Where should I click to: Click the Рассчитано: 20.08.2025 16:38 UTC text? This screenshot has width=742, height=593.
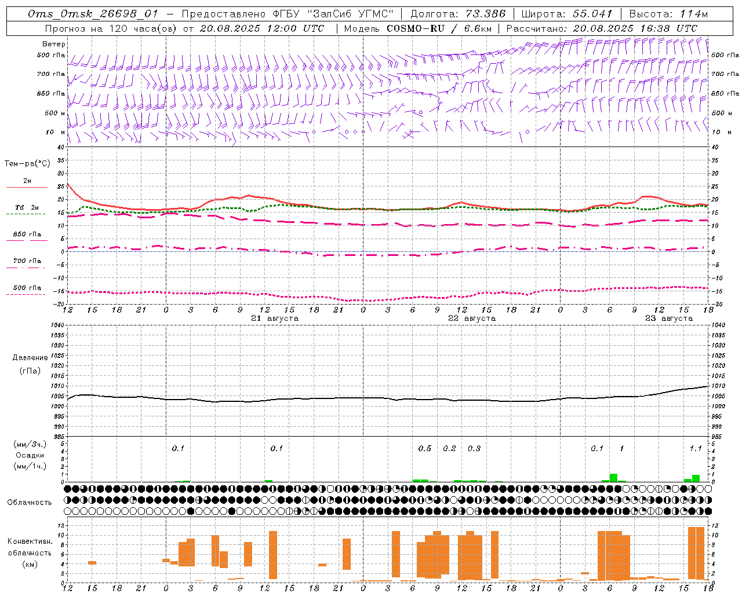tap(602, 28)
